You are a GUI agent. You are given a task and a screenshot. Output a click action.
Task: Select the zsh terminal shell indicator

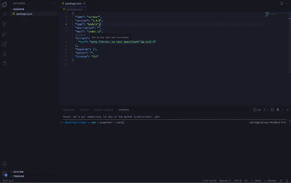257,110
